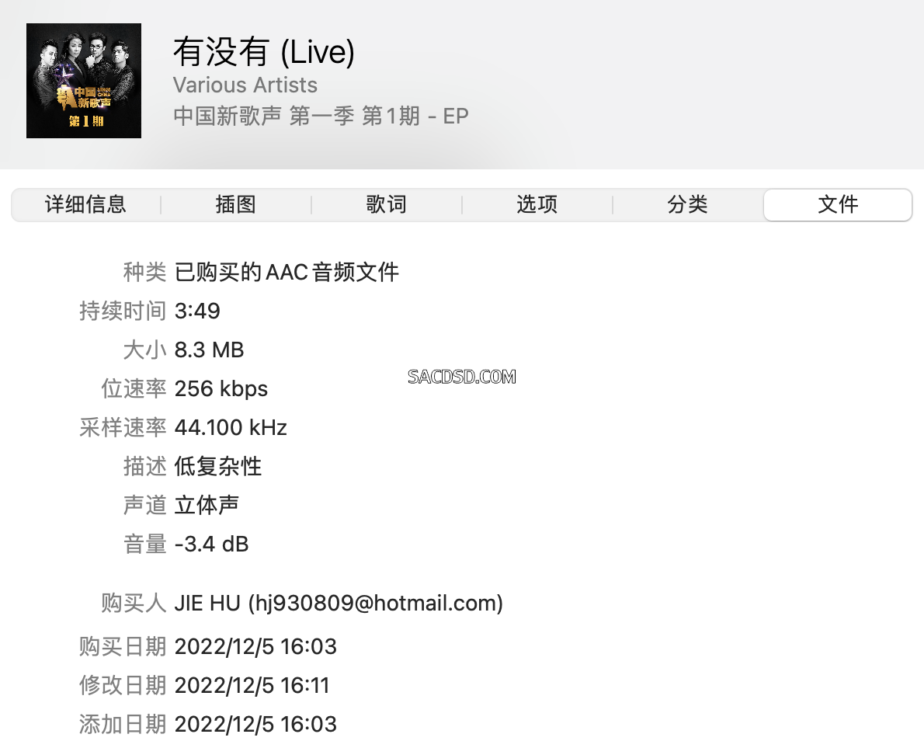Click the channels value 立体声
Image resolution: width=924 pixels, height=755 pixels.
pyautogui.click(x=207, y=506)
